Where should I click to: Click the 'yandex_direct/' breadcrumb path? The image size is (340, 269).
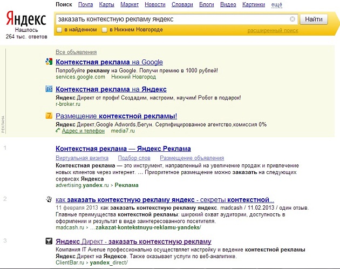pyautogui.click(x=109, y=263)
